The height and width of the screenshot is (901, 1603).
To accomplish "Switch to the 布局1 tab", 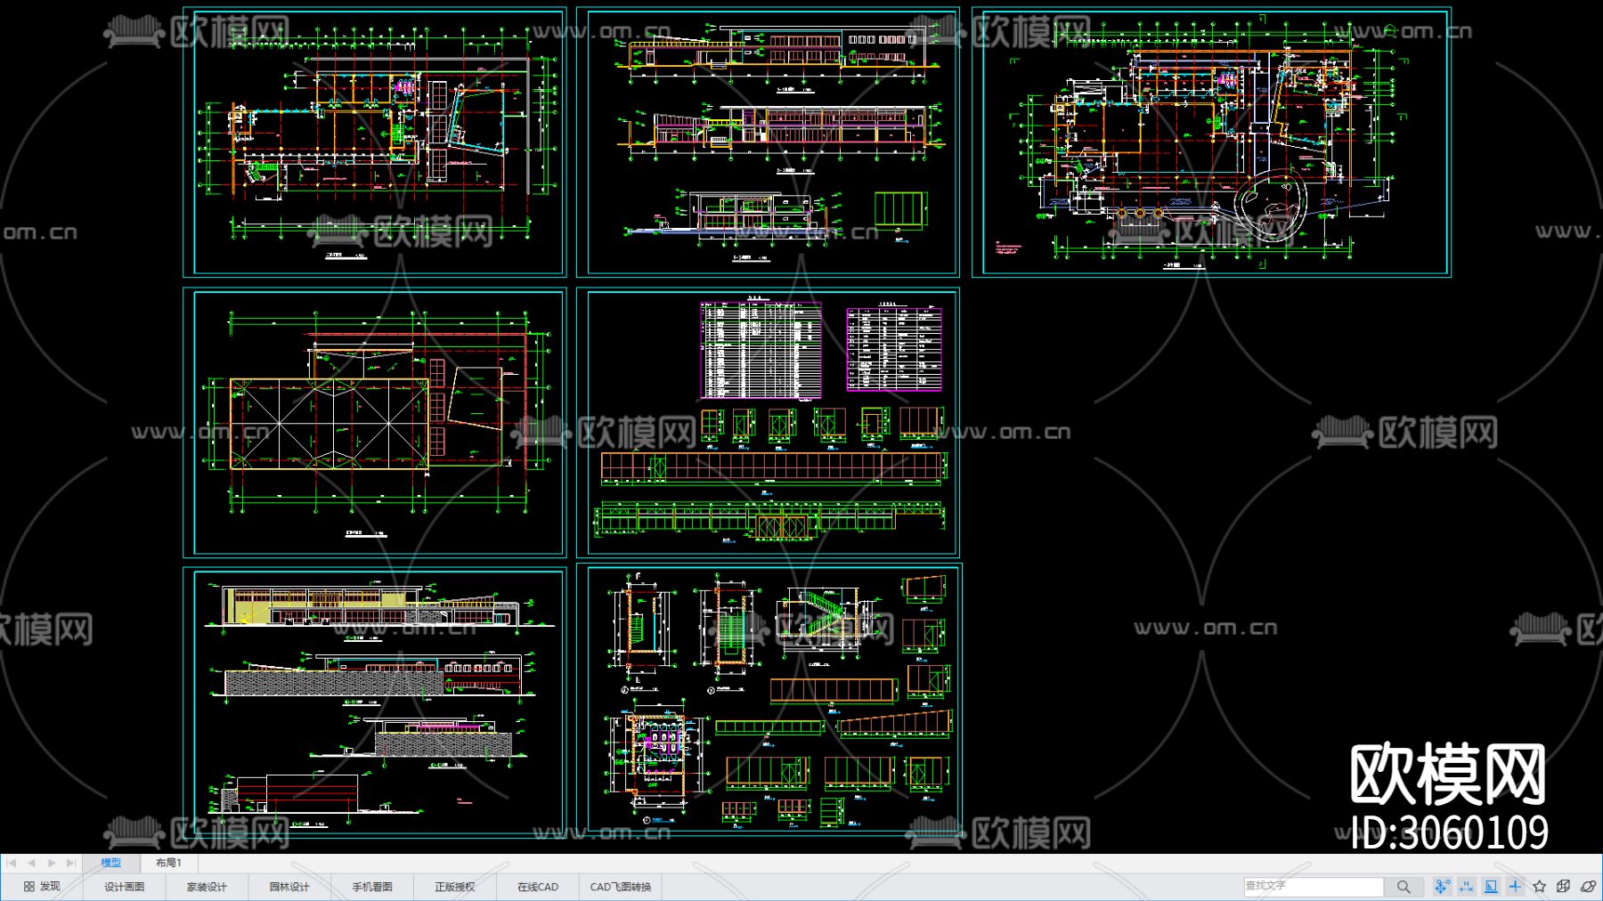I will (168, 863).
